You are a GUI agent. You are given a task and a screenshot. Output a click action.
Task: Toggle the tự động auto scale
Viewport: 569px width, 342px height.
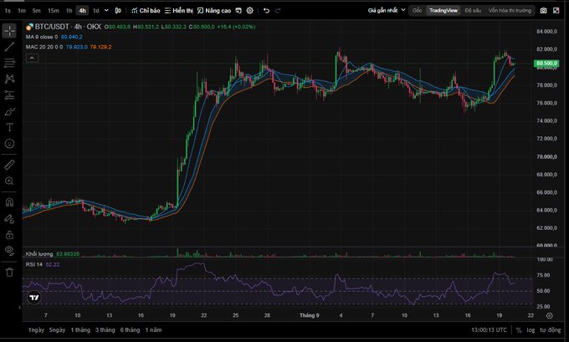point(550,329)
